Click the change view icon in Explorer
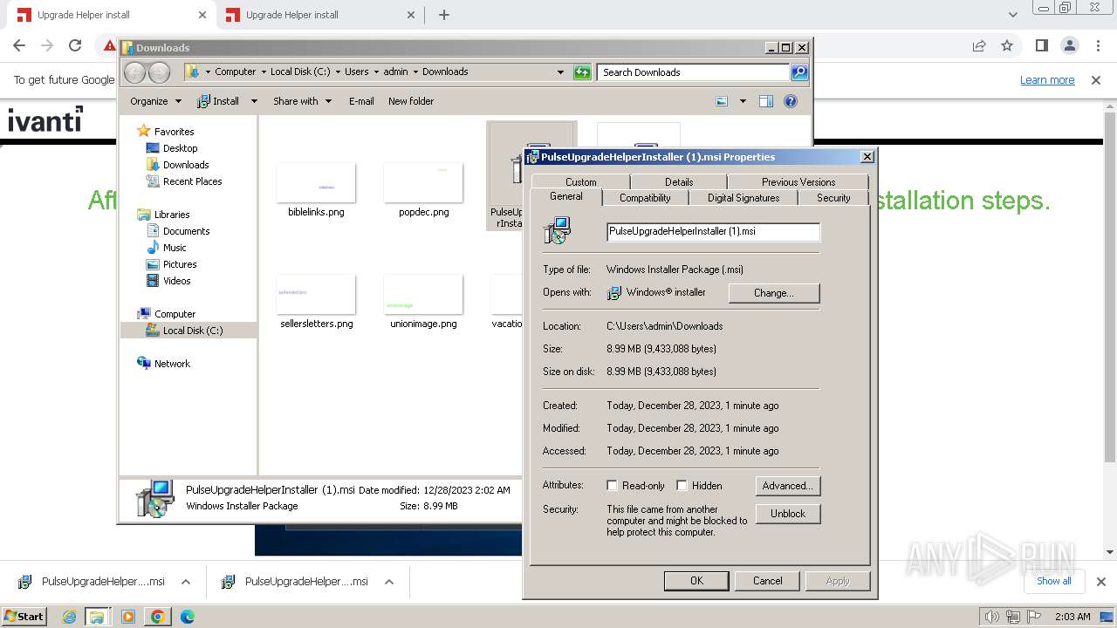 coord(722,101)
